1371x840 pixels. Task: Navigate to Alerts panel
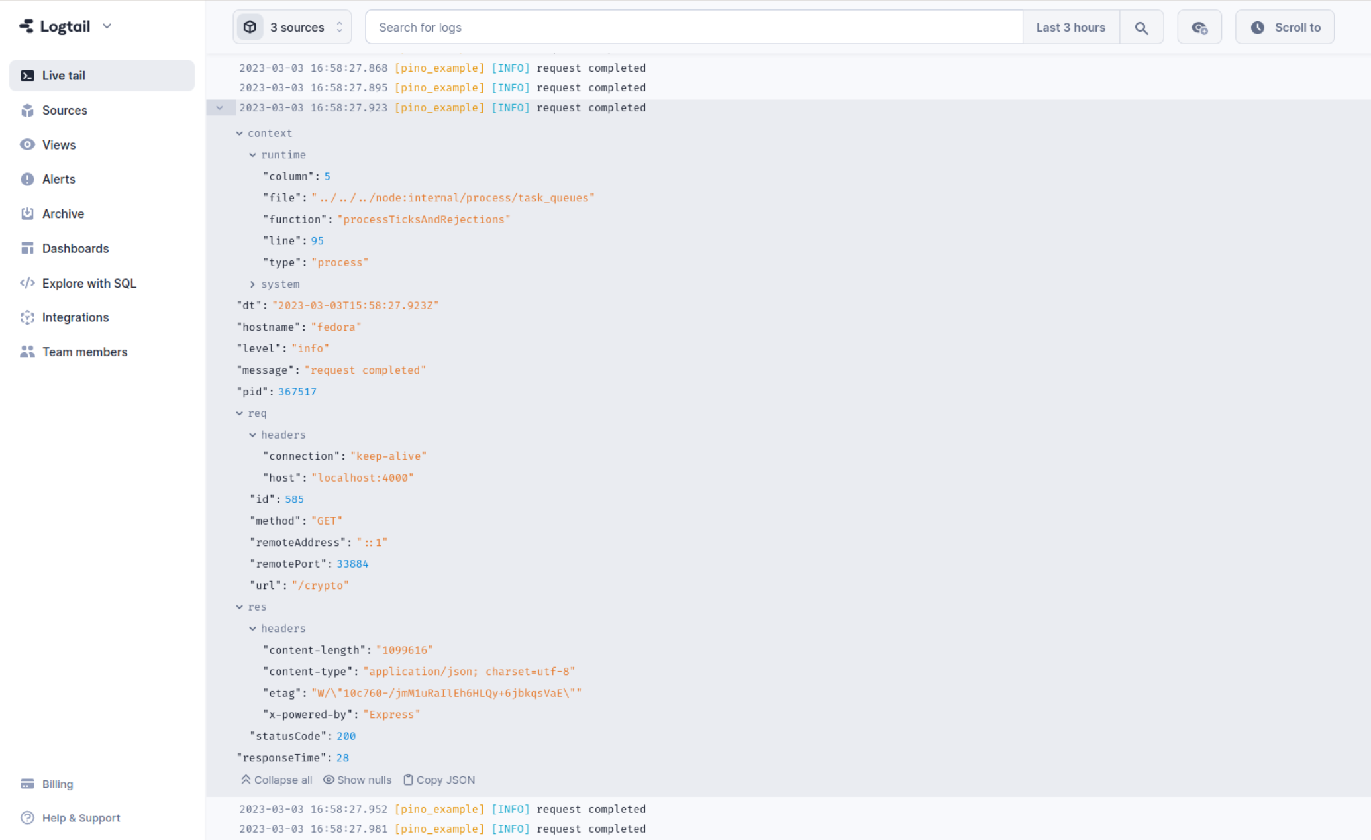coord(58,179)
